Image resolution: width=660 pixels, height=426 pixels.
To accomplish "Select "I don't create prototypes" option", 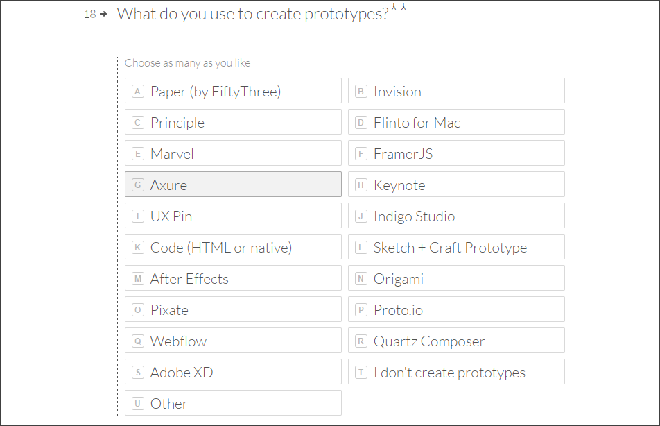I will 456,372.
